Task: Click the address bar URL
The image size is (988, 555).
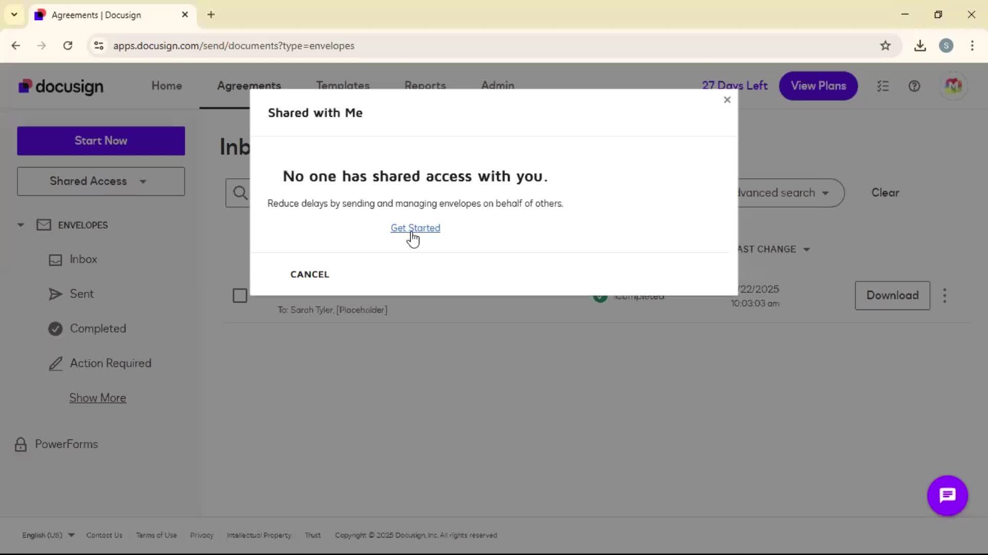Action: pyautogui.click(x=234, y=46)
